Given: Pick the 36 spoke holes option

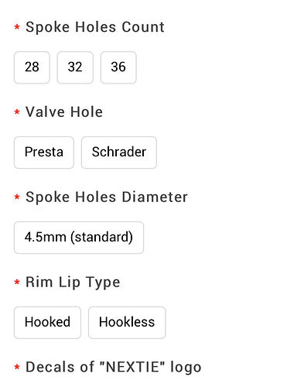Looking at the screenshot, I should (118, 67).
